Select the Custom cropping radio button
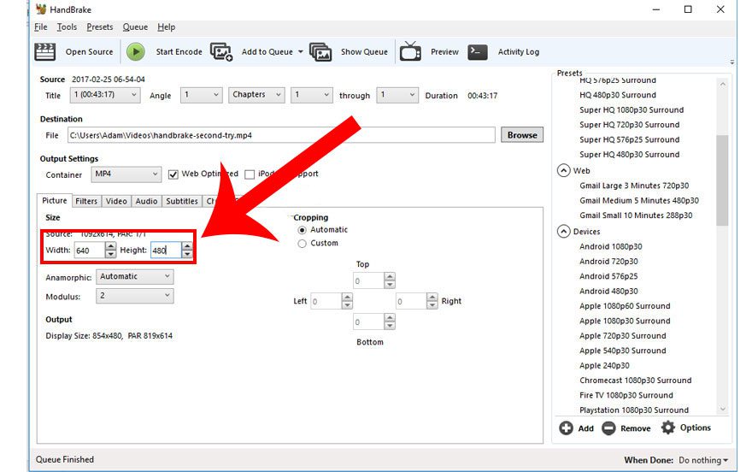Screen dimensions: 752x472 pos(303,244)
